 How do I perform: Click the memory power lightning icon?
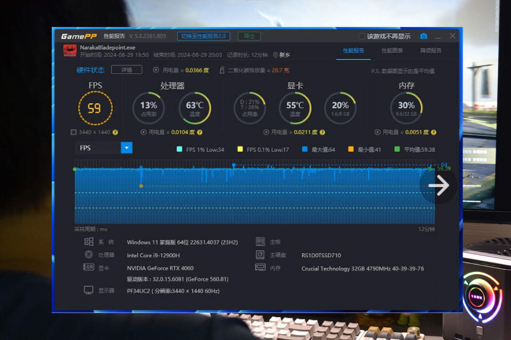377,132
